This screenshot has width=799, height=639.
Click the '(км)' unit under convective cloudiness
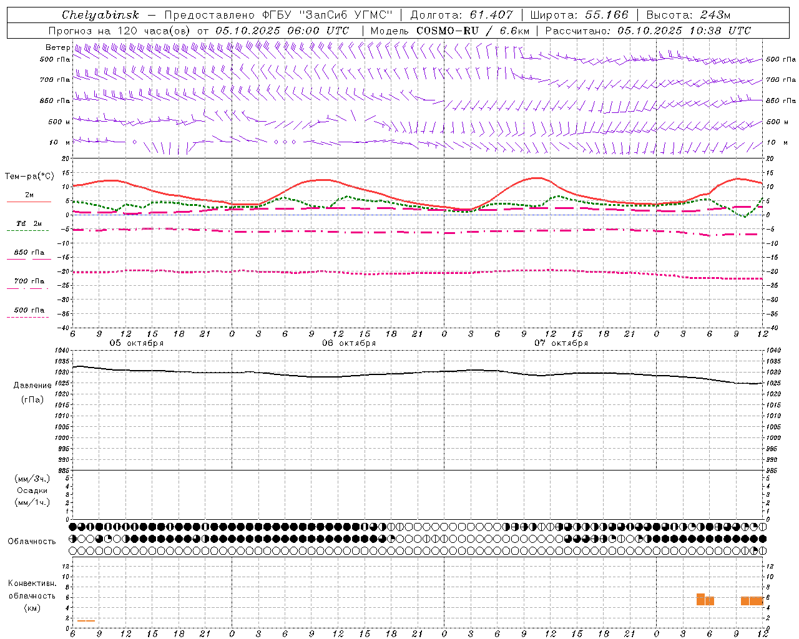pyautogui.click(x=32, y=608)
